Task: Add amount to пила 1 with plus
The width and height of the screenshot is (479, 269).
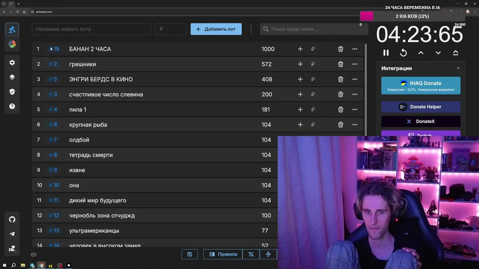Action: coord(300,109)
